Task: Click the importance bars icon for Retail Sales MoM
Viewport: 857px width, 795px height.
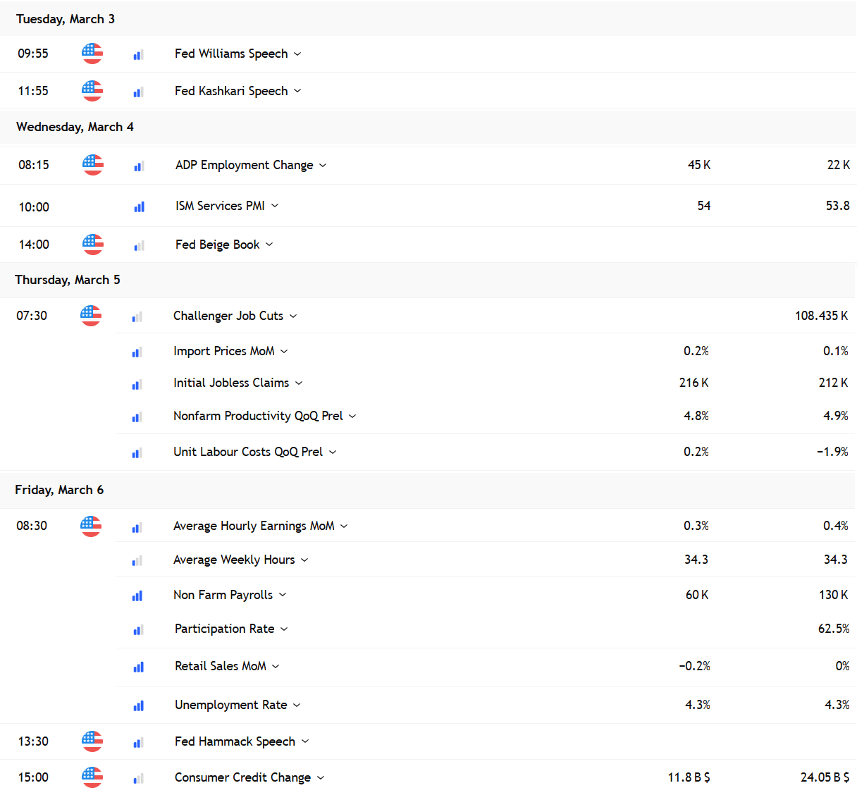Action: pos(138,667)
